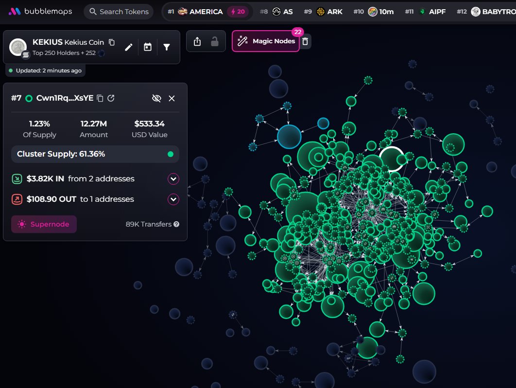Screen dimensions: 516x388
Task: Click the KEKIUS coin avatar
Action: 18,47
